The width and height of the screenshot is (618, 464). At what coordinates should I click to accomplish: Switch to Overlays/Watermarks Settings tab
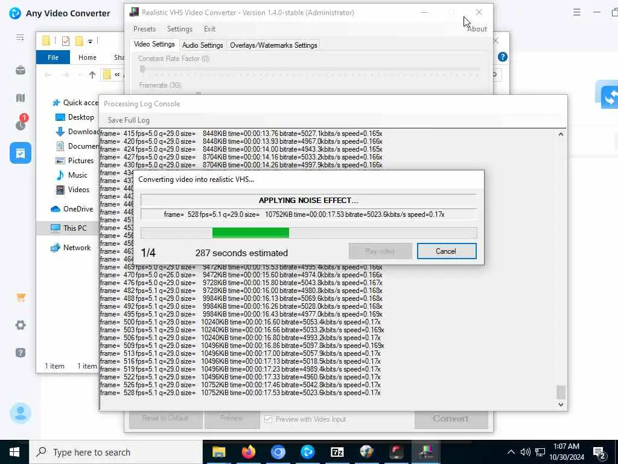click(x=273, y=45)
